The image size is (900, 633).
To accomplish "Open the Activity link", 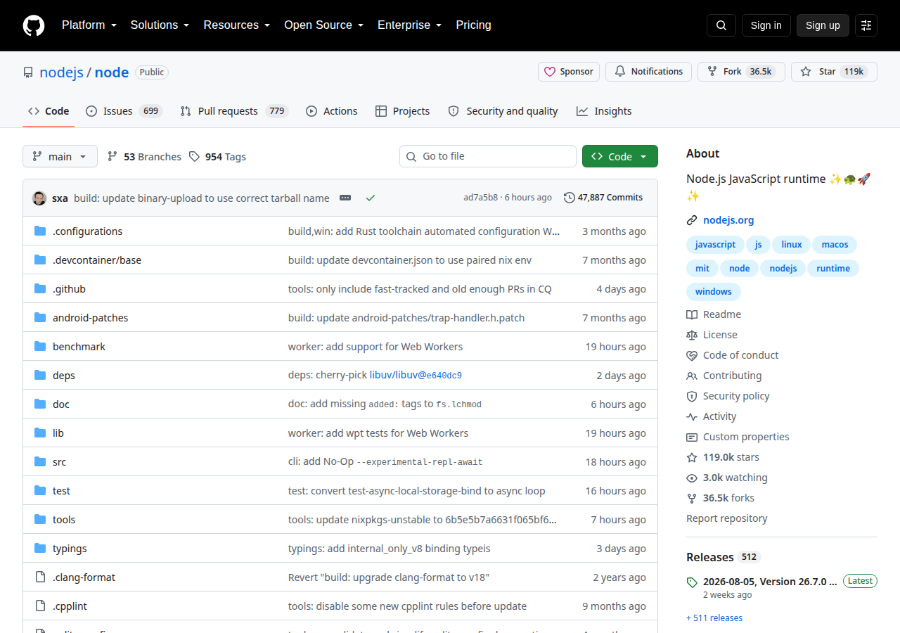I will tap(712, 416).
